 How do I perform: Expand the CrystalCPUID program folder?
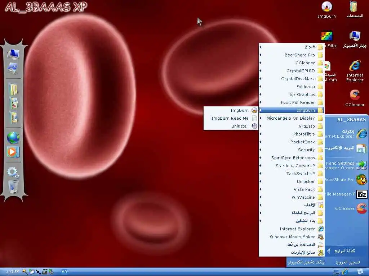tap(292, 71)
